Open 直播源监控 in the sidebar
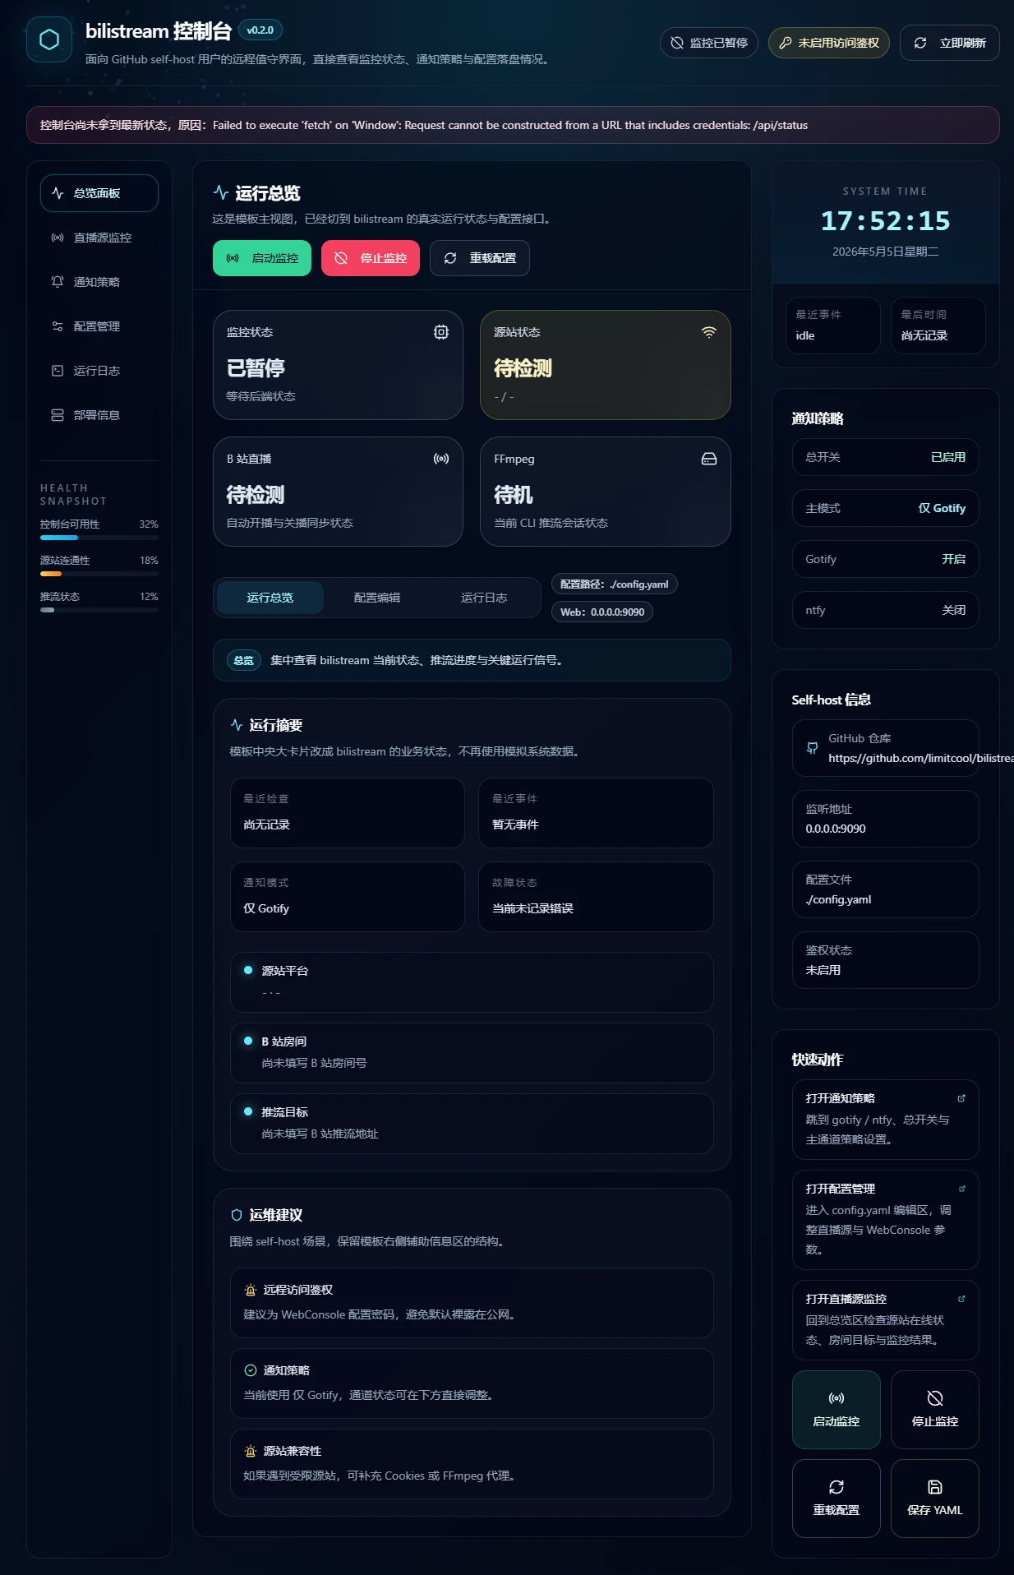This screenshot has width=1014, height=1575. tap(99, 238)
